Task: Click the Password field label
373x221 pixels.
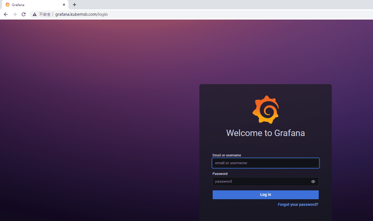Action: point(220,174)
